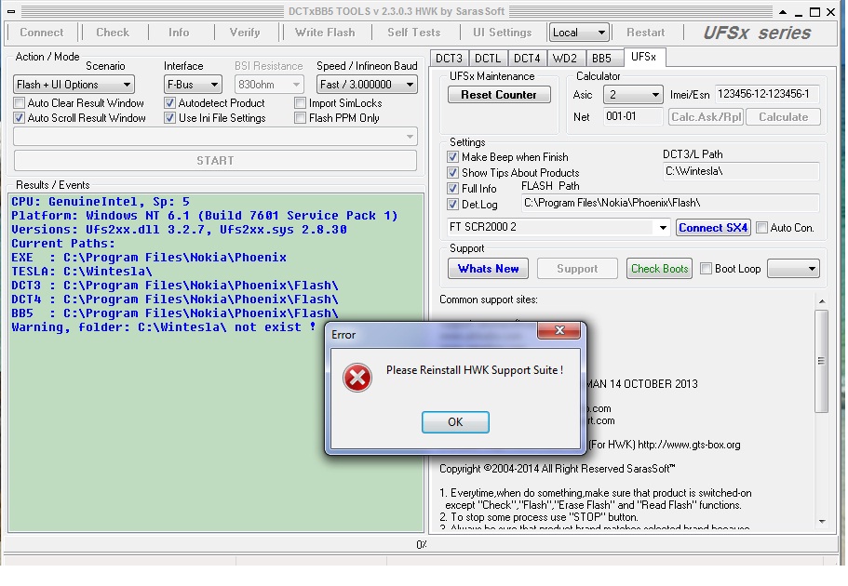Click the FLASH Path field

tap(670, 203)
